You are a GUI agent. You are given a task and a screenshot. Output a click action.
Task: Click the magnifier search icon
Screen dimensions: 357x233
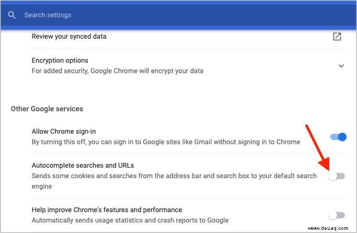(12, 15)
